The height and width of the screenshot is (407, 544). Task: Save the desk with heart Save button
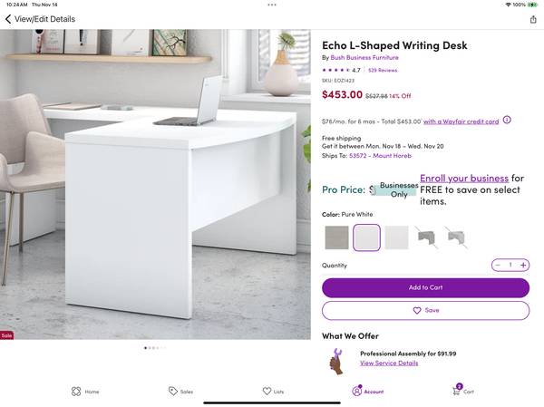tap(425, 311)
